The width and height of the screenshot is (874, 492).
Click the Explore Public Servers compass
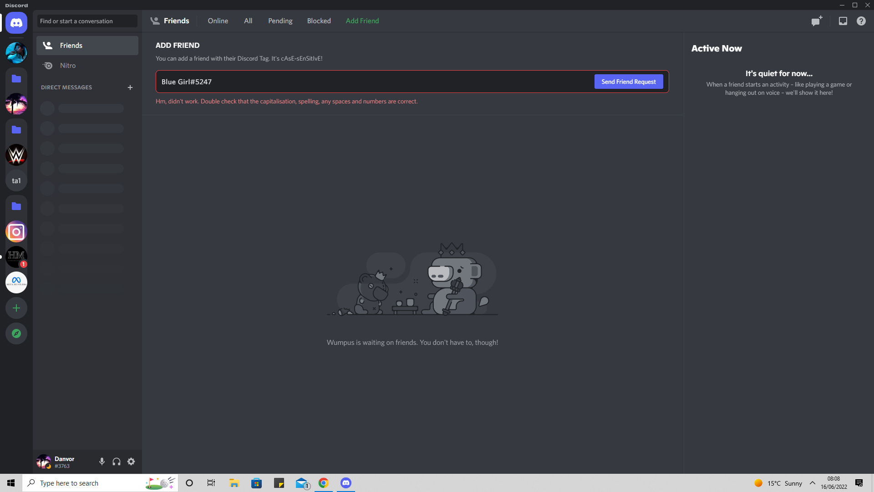(16, 333)
